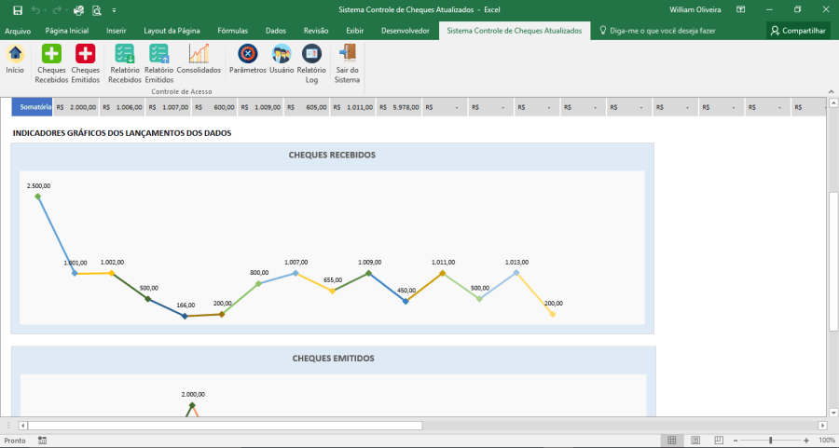The image size is (839, 448).
Task: Switch to the Exibir tab
Action: (x=355, y=31)
